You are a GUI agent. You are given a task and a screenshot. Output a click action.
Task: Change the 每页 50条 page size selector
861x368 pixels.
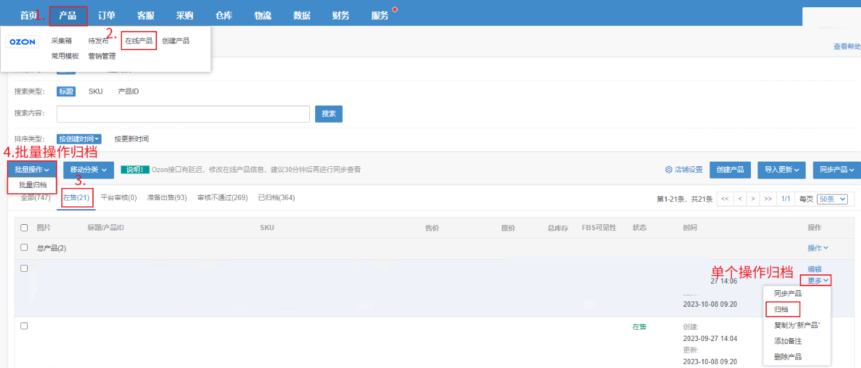click(832, 199)
